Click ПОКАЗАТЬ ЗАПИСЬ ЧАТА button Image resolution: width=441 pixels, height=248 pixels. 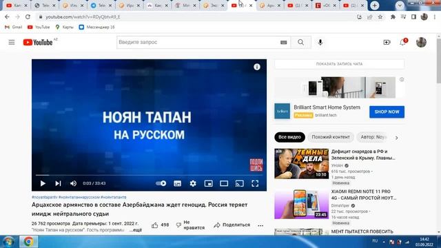click(x=339, y=64)
